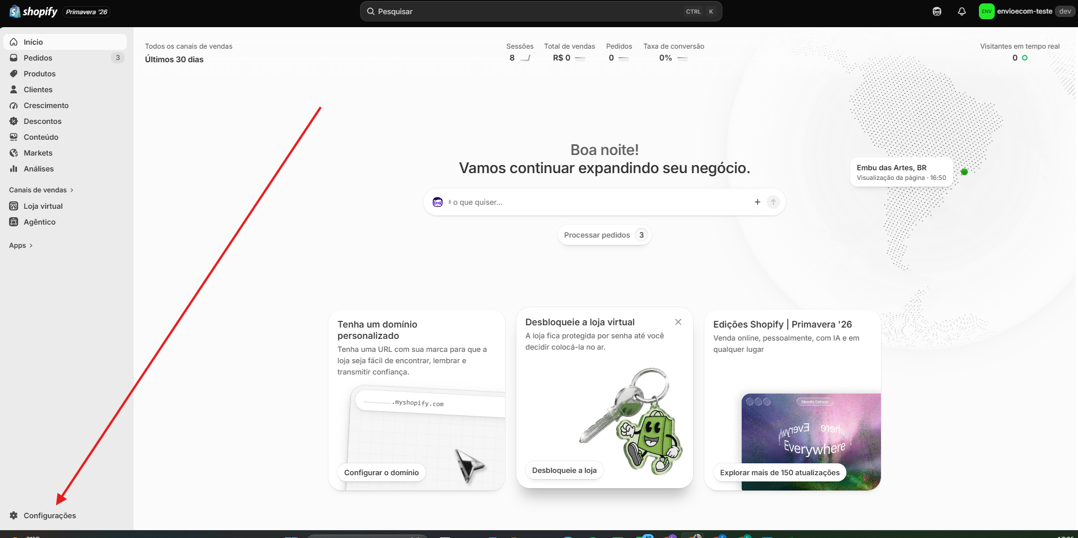The width and height of the screenshot is (1078, 538).
Task: Click the Sidekick assistant icon in top bar
Action: [937, 11]
